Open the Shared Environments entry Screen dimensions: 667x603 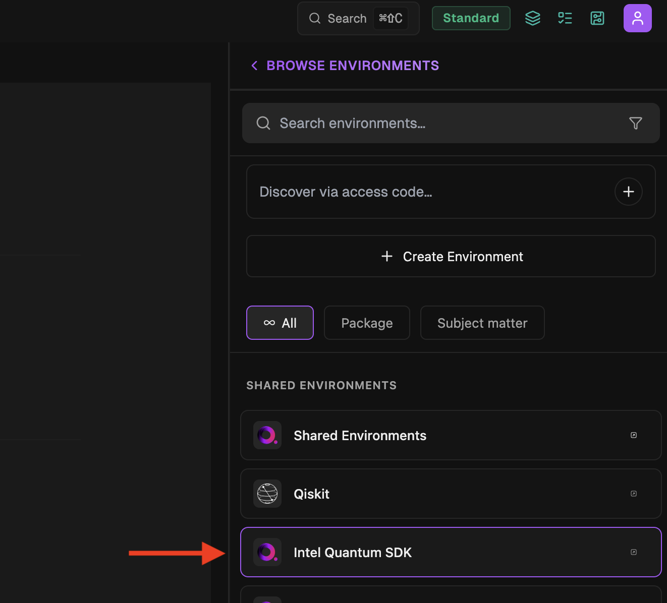(x=451, y=435)
